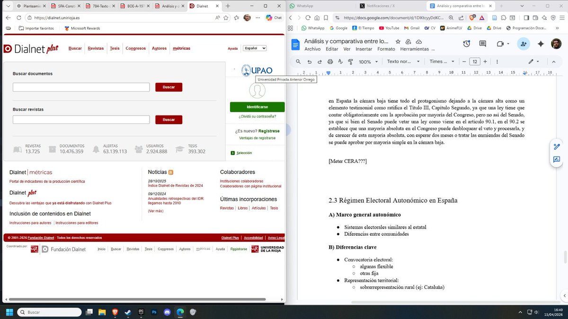The height and width of the screenshot is (319, 568).
Task: Increase font size with plus button
Action: click(485, 62)
